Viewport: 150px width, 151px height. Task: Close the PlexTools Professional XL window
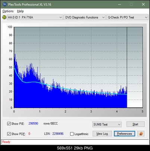click(143, 4)
